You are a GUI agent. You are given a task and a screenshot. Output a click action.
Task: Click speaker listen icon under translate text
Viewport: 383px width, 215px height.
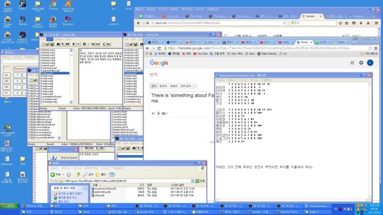point(153,113)
